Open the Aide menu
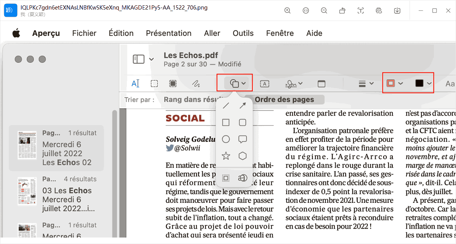This screenshot has width=456, height=244. (314, 33)
